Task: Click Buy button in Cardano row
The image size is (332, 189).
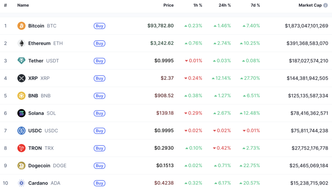Action: coord(100,183)
